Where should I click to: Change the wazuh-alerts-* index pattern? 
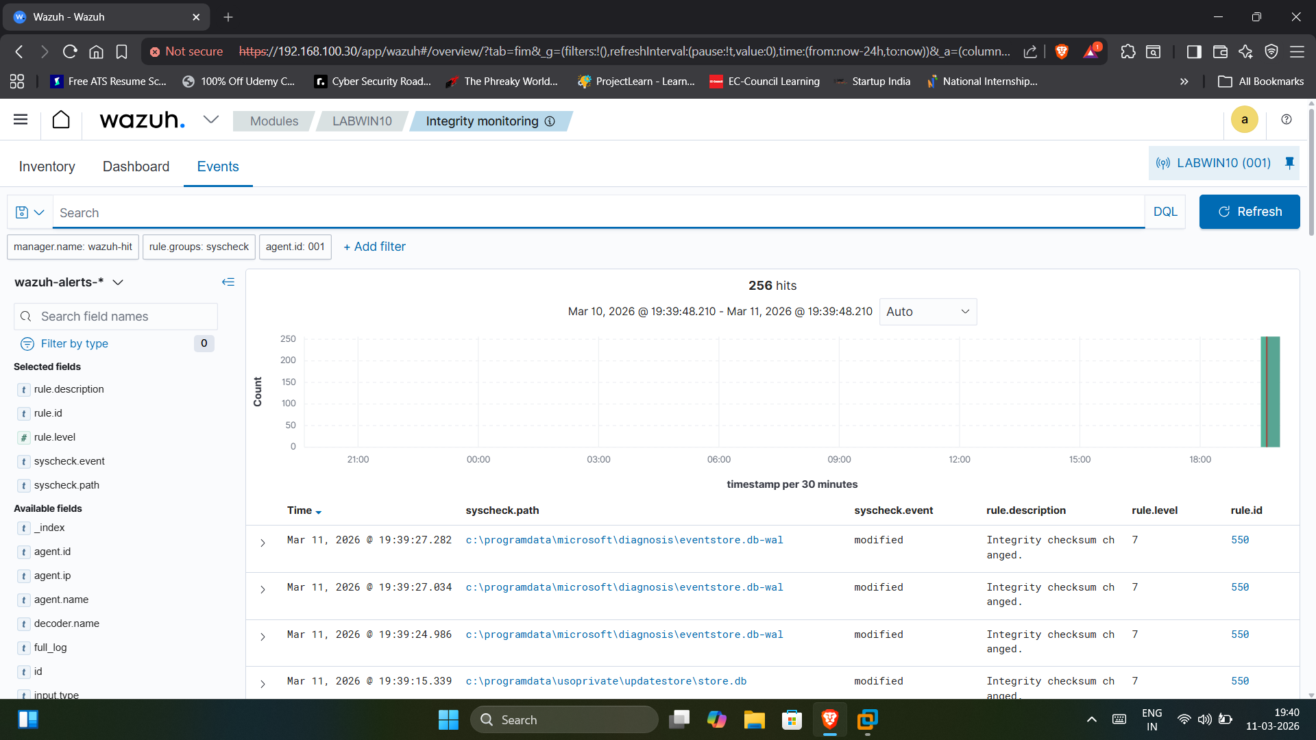69,282
